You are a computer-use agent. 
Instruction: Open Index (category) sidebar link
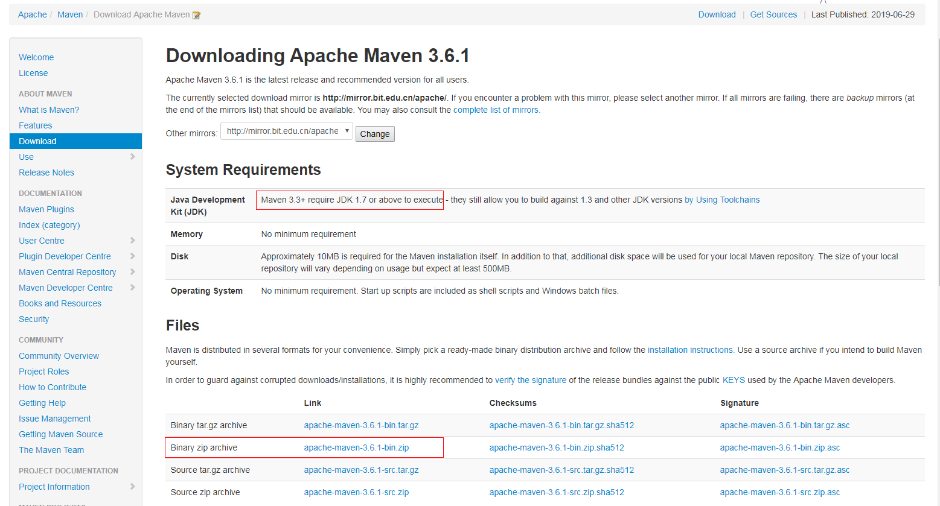pos(50,225)
